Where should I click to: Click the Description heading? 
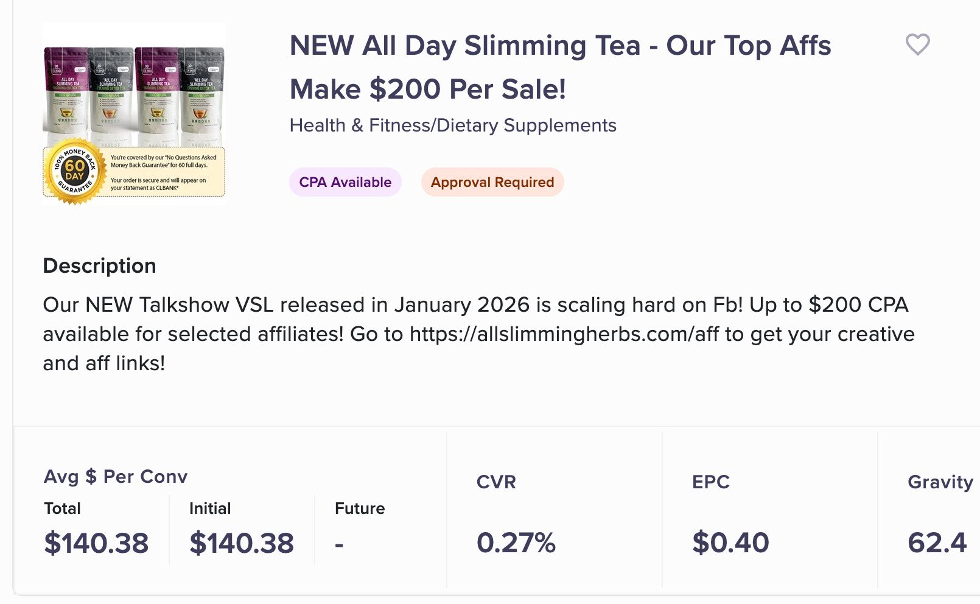(99, 266)
